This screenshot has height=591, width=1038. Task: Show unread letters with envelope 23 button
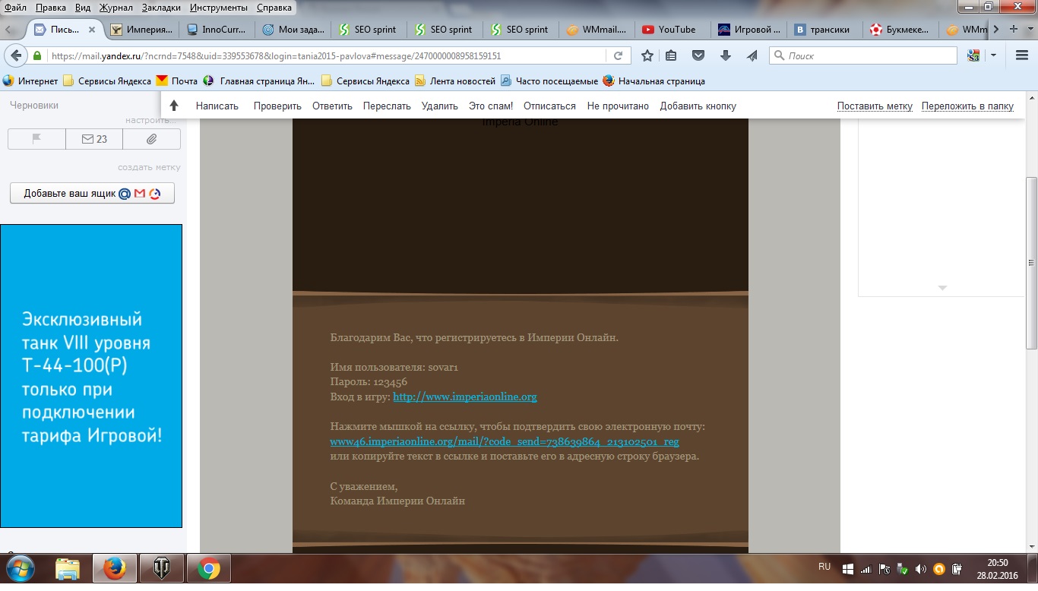coord(94,139)
